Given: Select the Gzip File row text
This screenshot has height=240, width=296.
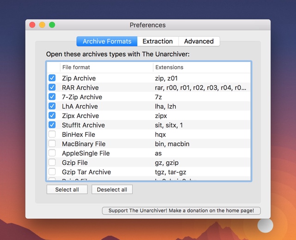Looking at the screenshot, I should coord(75,162).
